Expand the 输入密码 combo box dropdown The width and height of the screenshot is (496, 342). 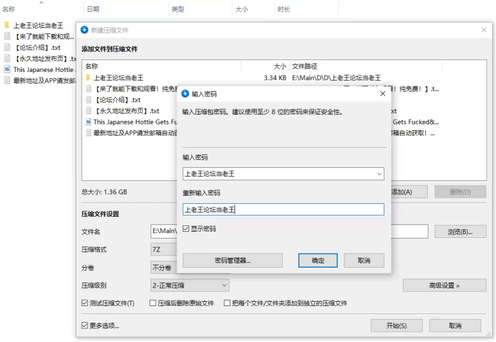(378, 174)
